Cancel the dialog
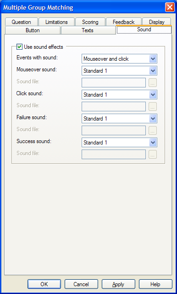The width and height of the screenshot is (177, 294). click(81, 284)
